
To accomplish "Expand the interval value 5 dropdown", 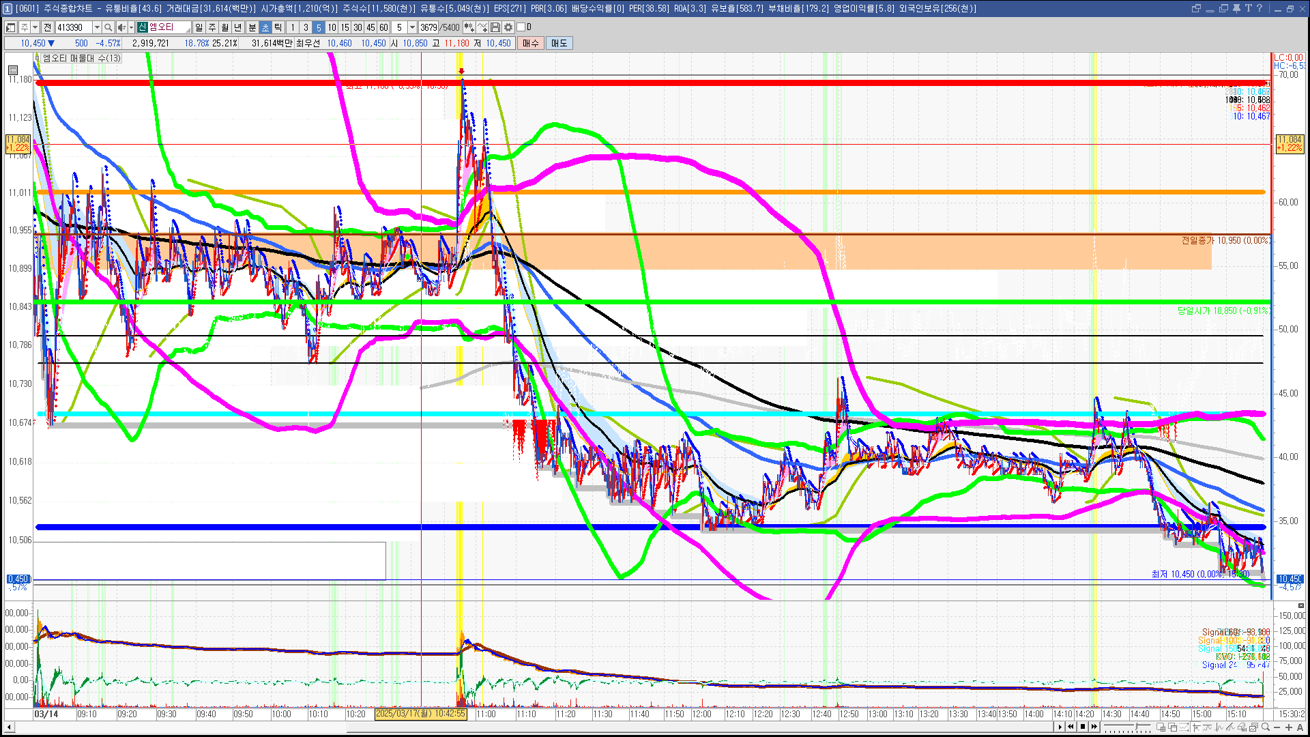I will click(x=412, y=27).
